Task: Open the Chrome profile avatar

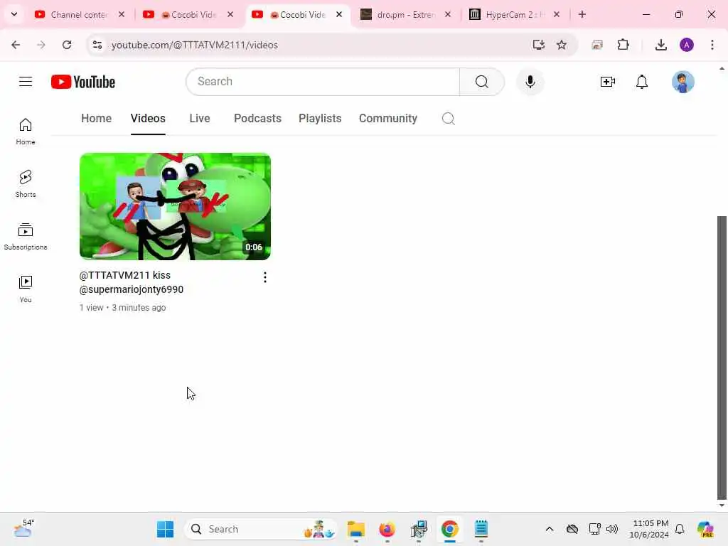Action: (x=686, y=45)
